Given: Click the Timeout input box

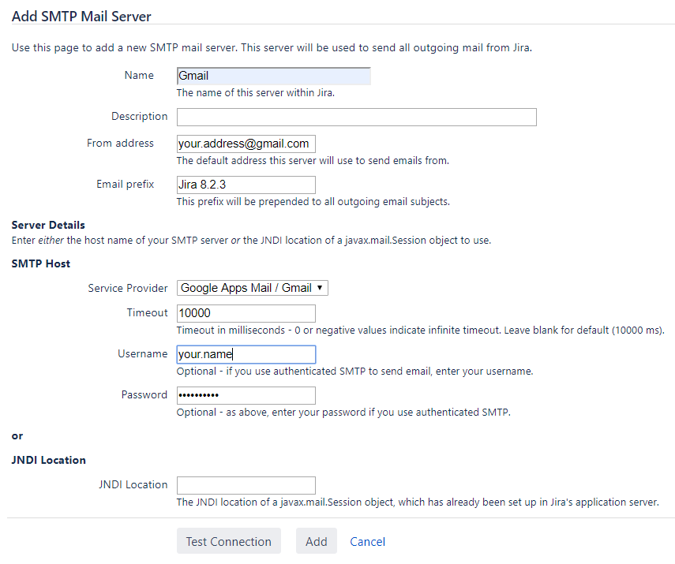Looking at the screenshot, I should point(246,313).
